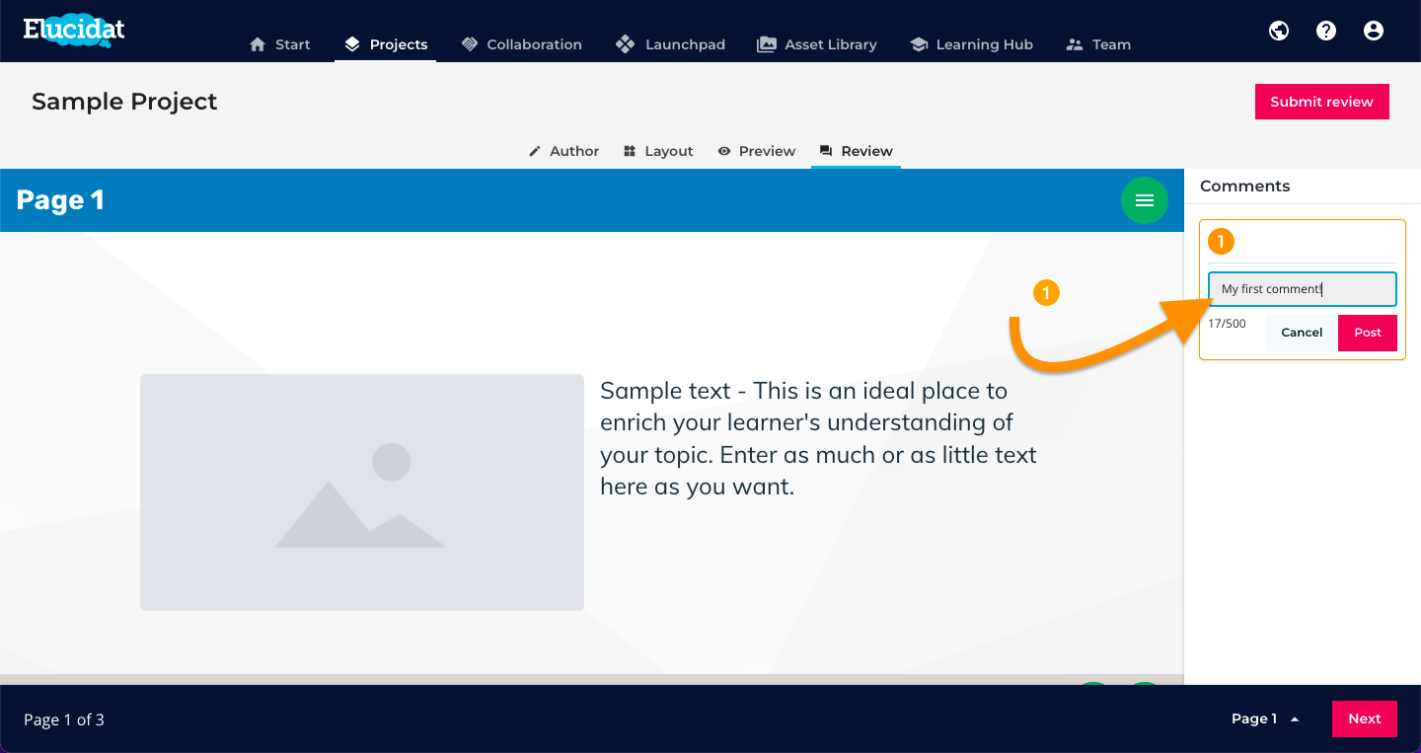Viewport: 1421px width, 753px height.
Task: Open the Preview tab
Action: 757,151
